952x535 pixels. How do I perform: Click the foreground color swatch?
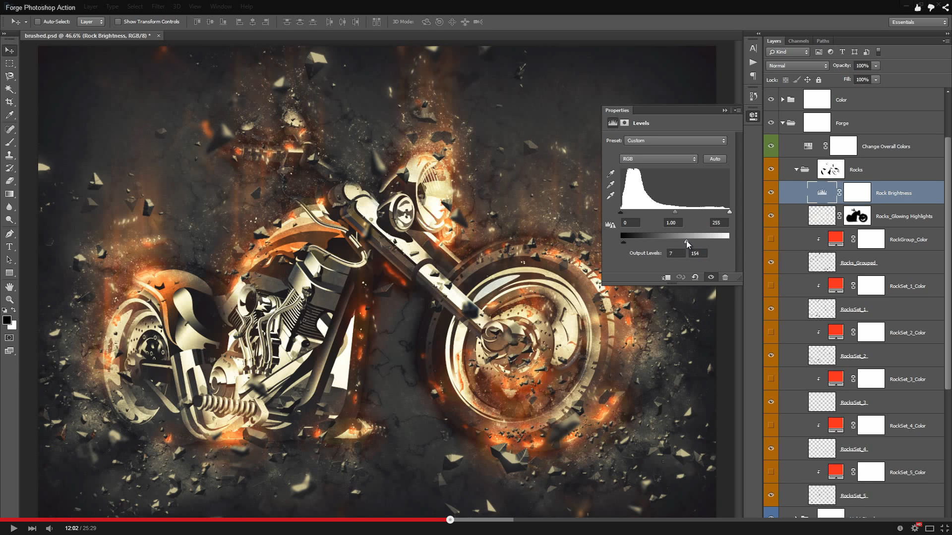pos(7,321)
